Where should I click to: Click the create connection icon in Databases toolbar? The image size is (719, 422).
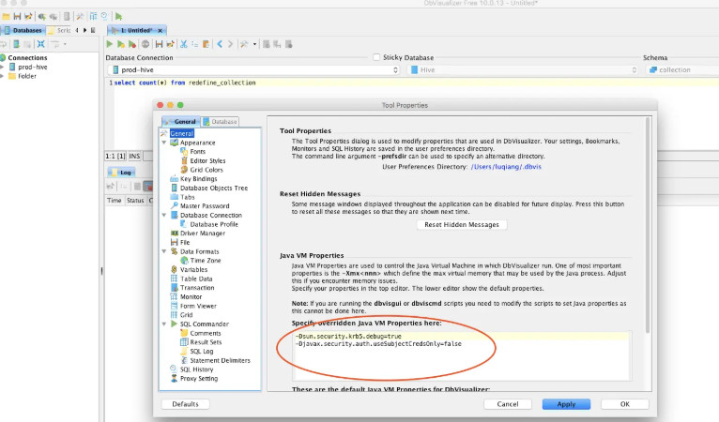click(x=17, y=44)
